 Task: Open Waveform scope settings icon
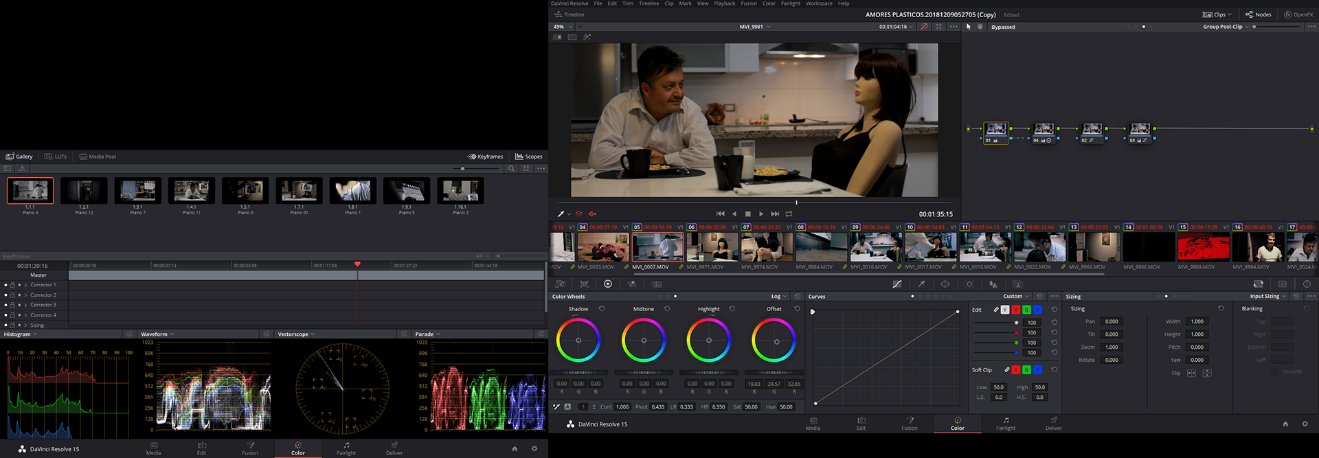pyautogui.click(x=266, y=334)
